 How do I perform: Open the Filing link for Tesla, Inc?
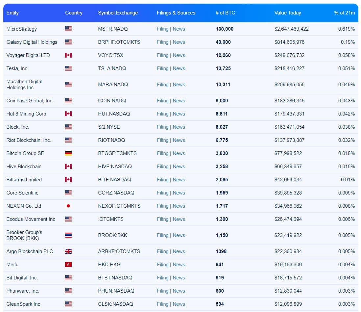point(162,68)
